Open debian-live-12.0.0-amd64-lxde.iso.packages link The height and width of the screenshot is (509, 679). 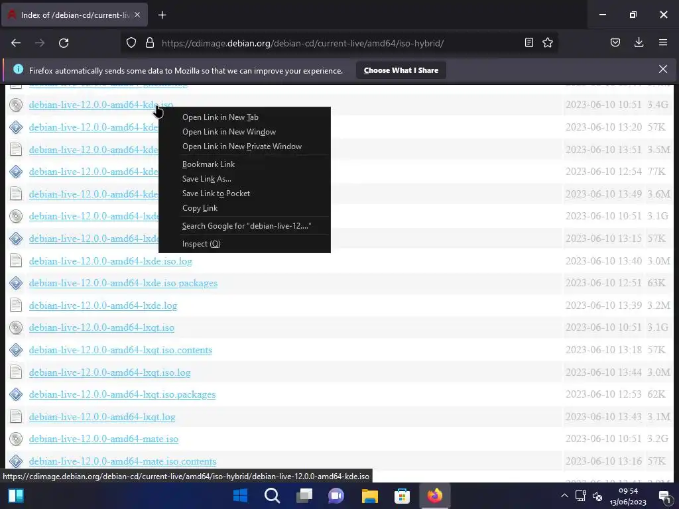tap(123, 284)
